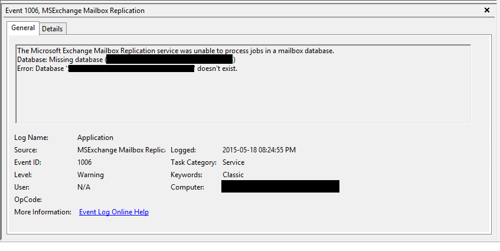
Task: Click the redacted Computer name field
Action: [280, 186]
